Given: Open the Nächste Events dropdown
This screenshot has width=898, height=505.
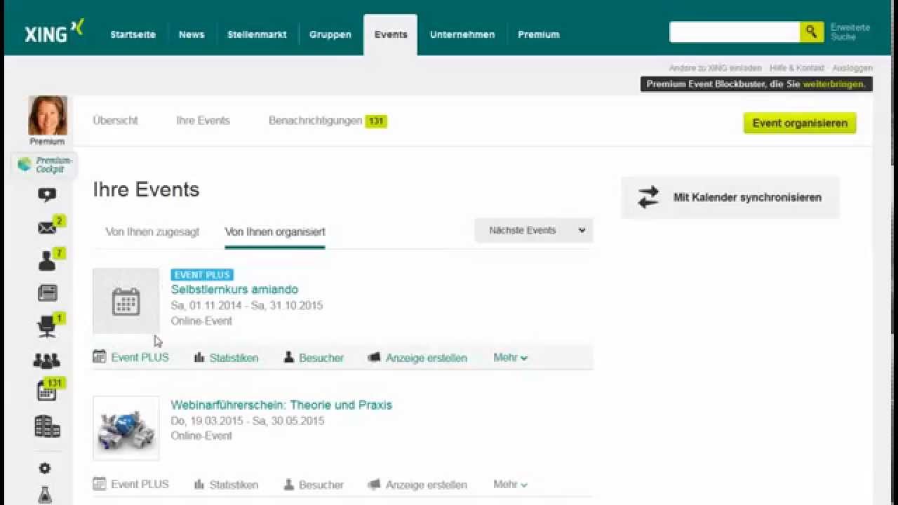Looking at the screenshot, I should point(534,230).
